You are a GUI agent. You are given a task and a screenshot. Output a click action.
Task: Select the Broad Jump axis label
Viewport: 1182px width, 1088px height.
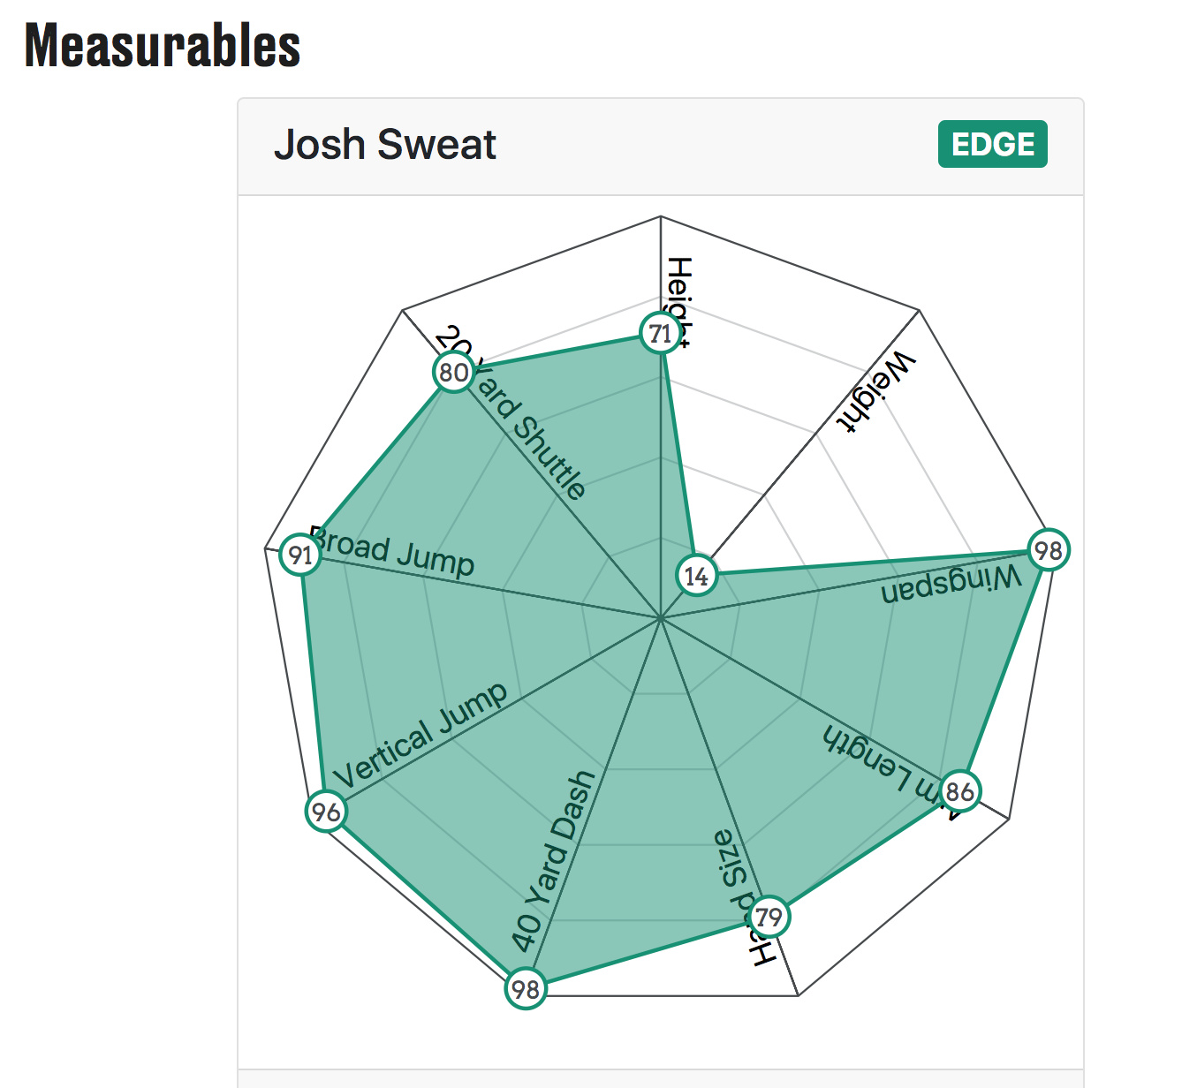click(x=392, y=552)
